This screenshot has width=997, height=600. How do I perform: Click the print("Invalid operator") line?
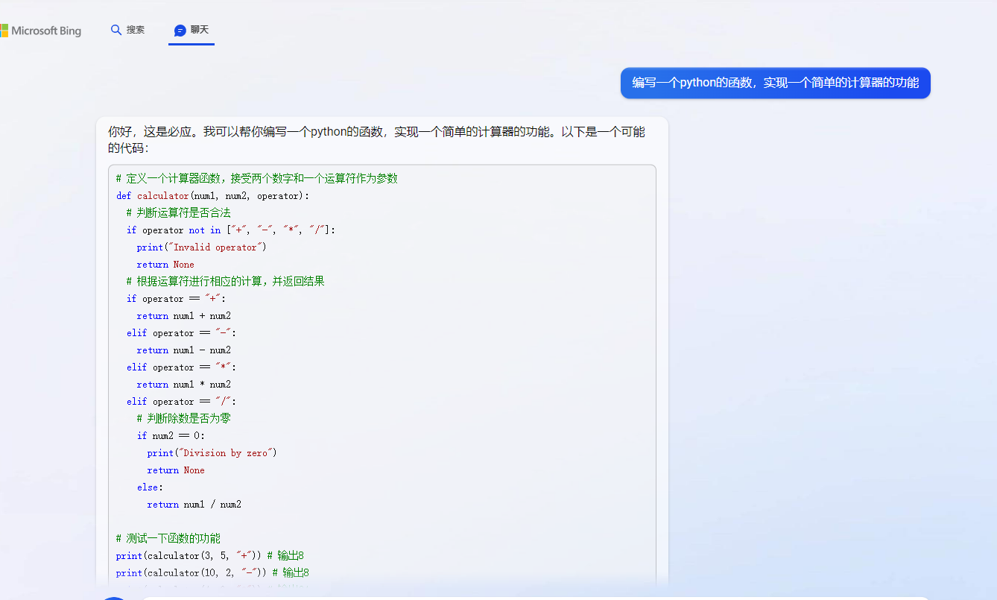click(201, 247)
